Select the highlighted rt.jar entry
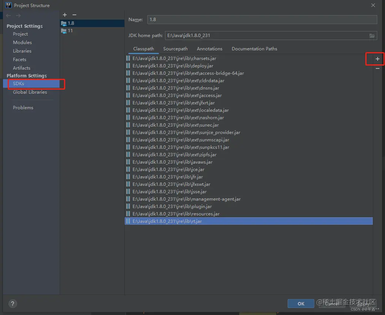The height and width of the screenshot is (315, 385). [x=249, y=221]
